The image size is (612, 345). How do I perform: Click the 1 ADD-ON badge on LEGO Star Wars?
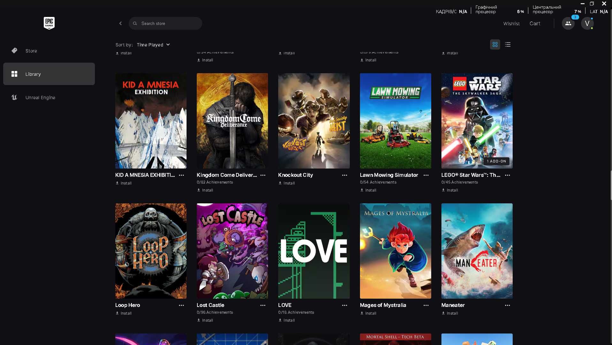tap(496, 161)
